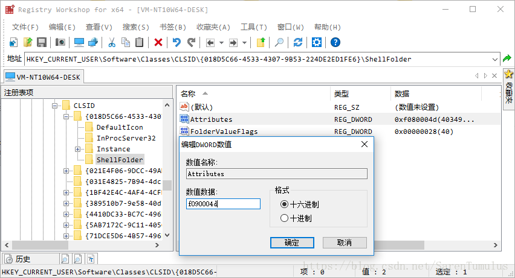Click the local computer monitor toolbar icon
Image resolution: width=515 pixels, height=278 pixels.
click(79, 42)
